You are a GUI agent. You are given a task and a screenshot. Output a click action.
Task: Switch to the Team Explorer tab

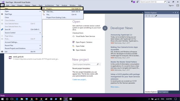coord(163,92)
